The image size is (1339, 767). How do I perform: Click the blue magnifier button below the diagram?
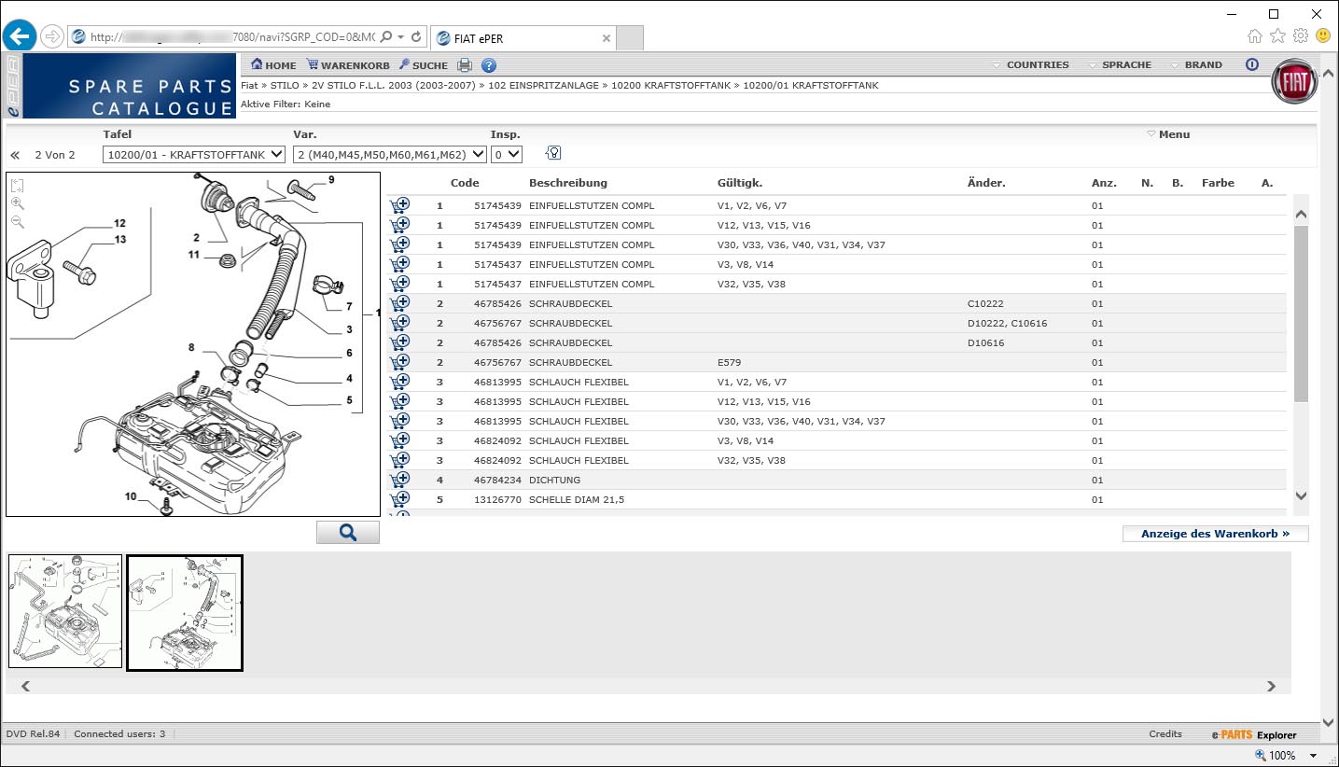pos(348,533)
